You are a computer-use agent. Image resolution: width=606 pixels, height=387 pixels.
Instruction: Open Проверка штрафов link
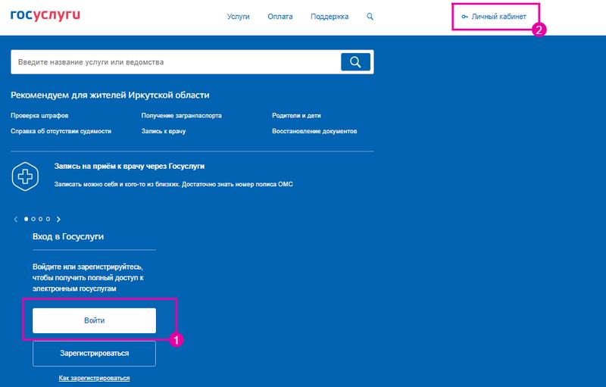(39, 115)
